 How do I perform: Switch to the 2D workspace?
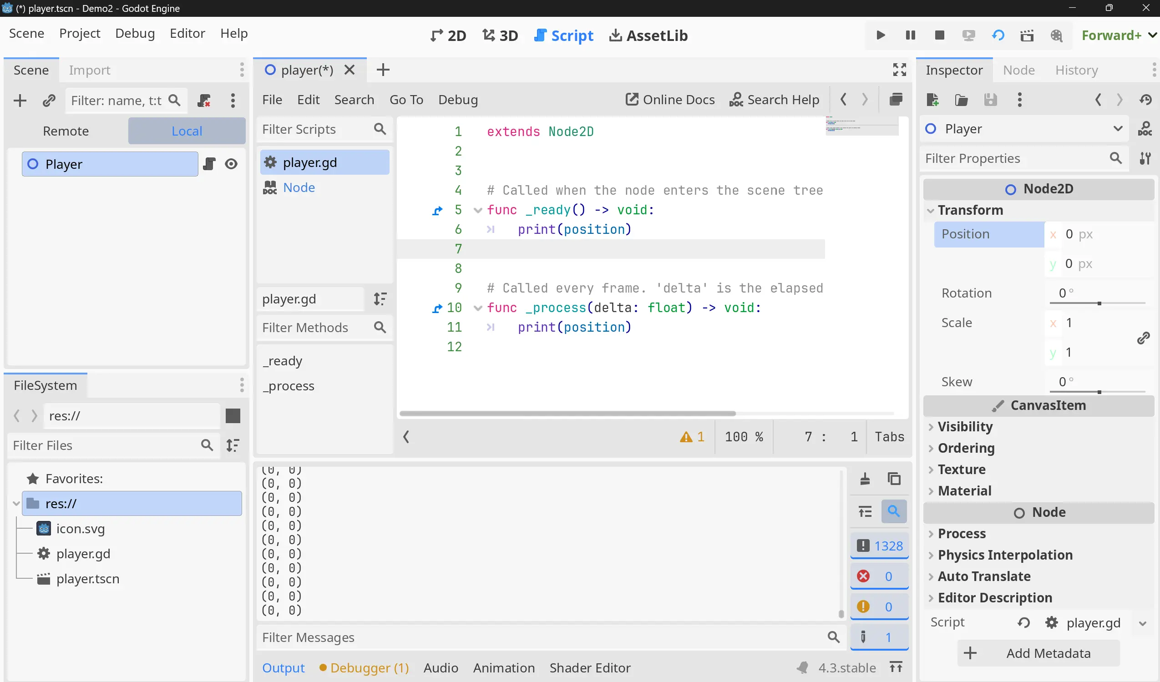point(448,35)
